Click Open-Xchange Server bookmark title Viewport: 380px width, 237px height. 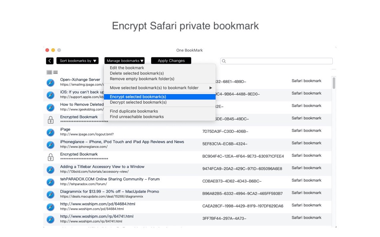[x=80, y=79]
